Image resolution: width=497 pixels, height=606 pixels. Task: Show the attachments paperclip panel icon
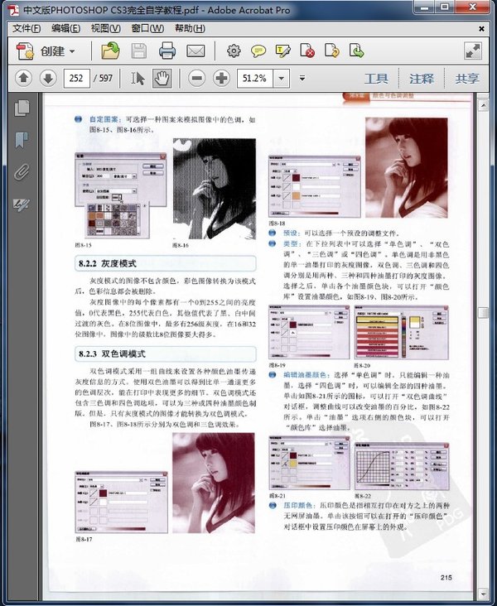(x=22, y=172)
